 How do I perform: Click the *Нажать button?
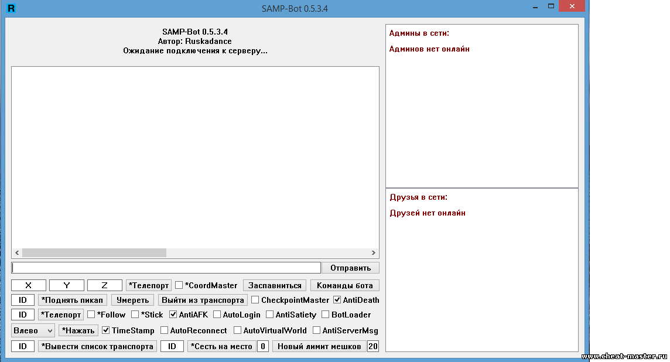pyautogui.click(x=78, y=330)
